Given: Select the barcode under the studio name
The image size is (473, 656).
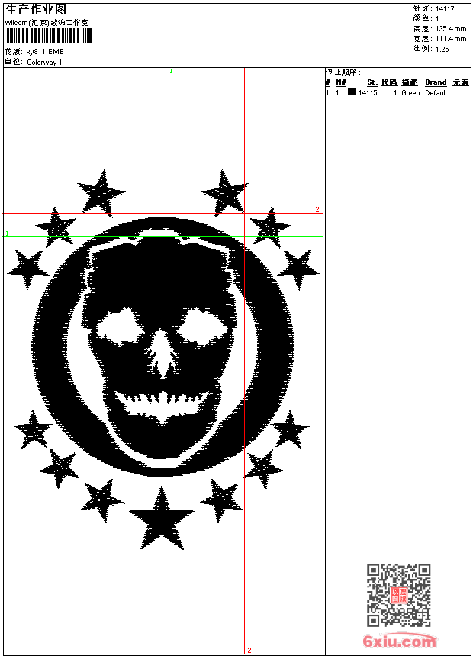Looking at the screenshot, I should (48, 37).
